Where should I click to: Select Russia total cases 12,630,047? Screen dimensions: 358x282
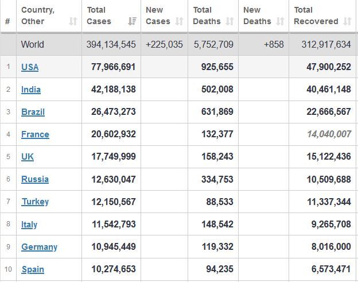[114, 179]
